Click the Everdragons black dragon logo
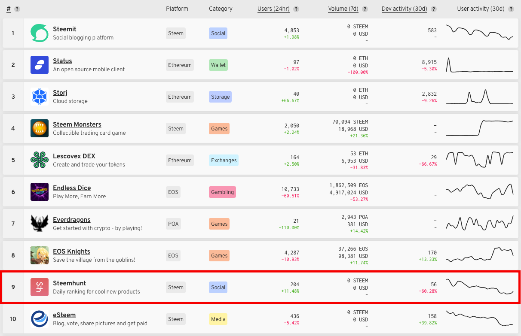The image size is (521, 336). click(x=40, y=224)
